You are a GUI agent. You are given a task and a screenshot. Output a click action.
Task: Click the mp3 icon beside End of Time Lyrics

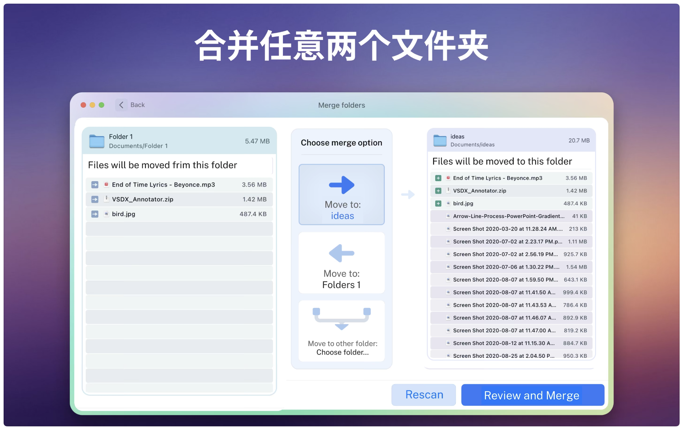[x=106, y=184]
